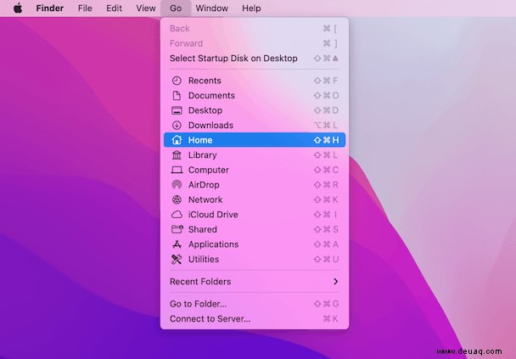The image size is (516, 359).
Task: Choose the Shared menu entry
Action: 255,229
